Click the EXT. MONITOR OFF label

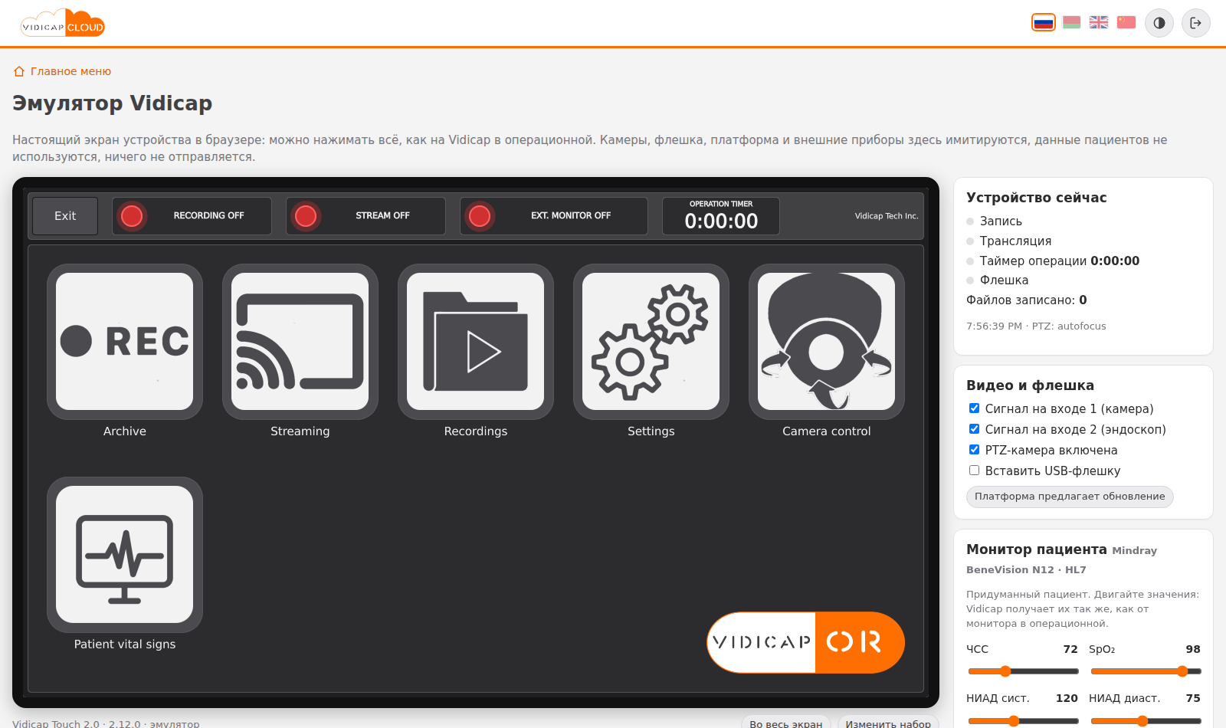click(x=571, y=216)
